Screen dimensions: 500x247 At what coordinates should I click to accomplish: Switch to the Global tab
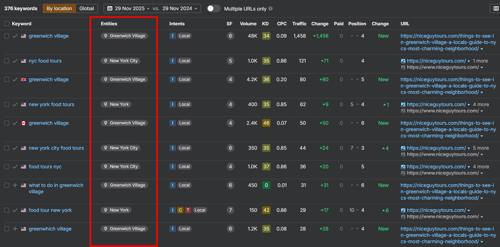(87, 8)
